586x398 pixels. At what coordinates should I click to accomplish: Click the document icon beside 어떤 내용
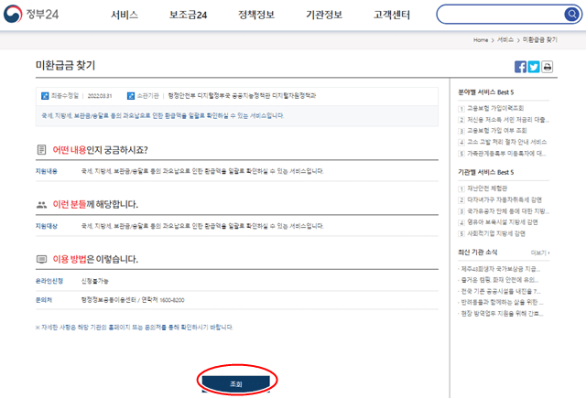[41, 150]
